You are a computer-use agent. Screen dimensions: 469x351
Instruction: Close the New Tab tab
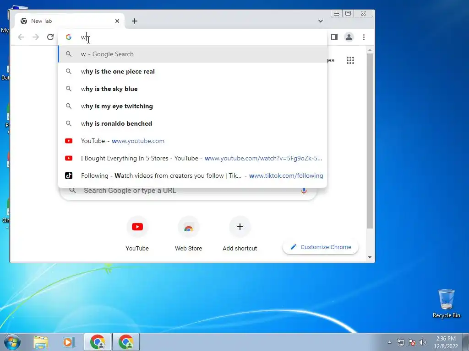(x=117, y=21)
